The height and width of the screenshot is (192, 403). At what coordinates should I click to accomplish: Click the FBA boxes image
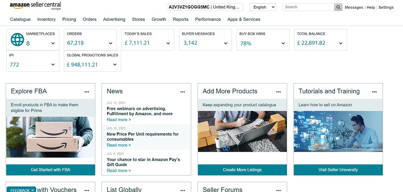(51, 137)
